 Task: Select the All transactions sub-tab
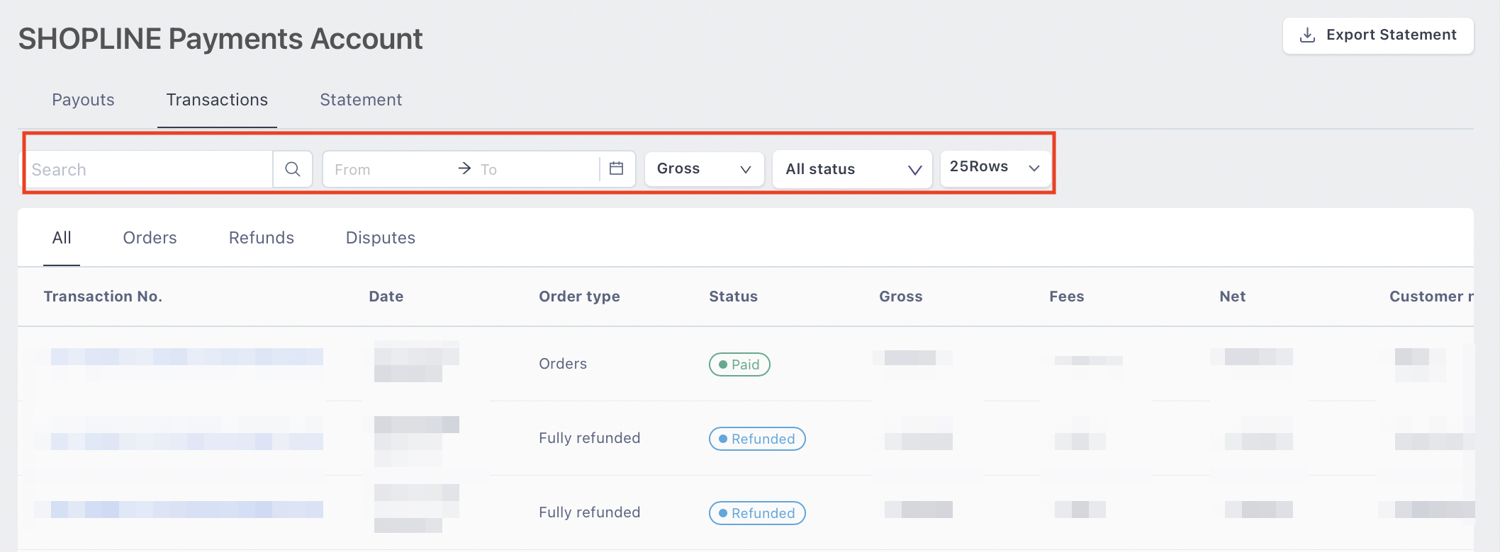(62, 238)
